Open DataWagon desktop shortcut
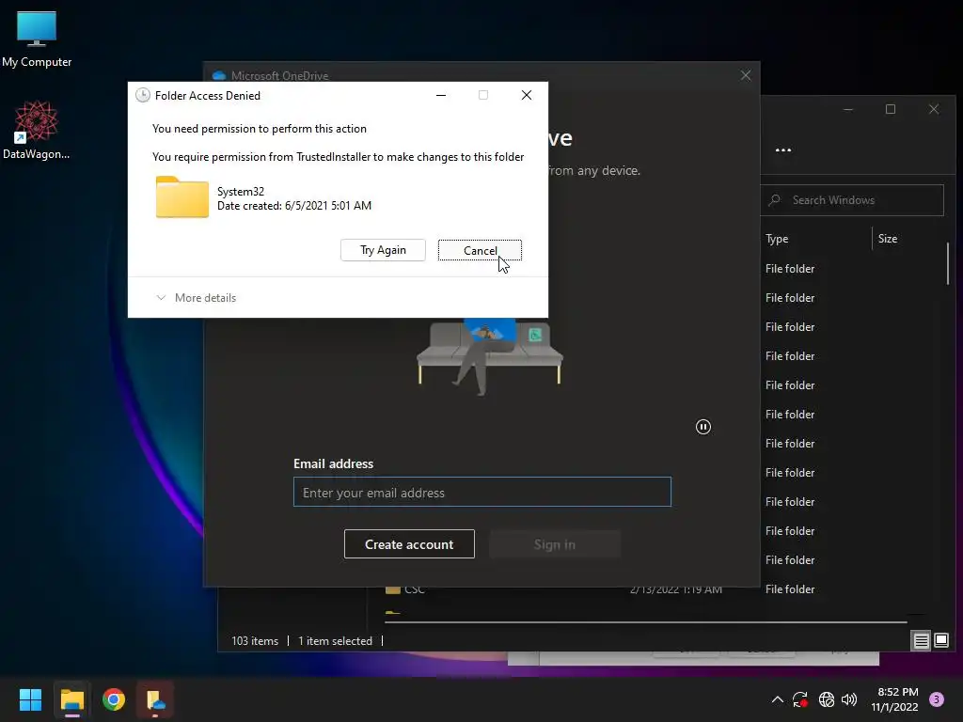This screenshot has height=722, width=963. (37, 130)
